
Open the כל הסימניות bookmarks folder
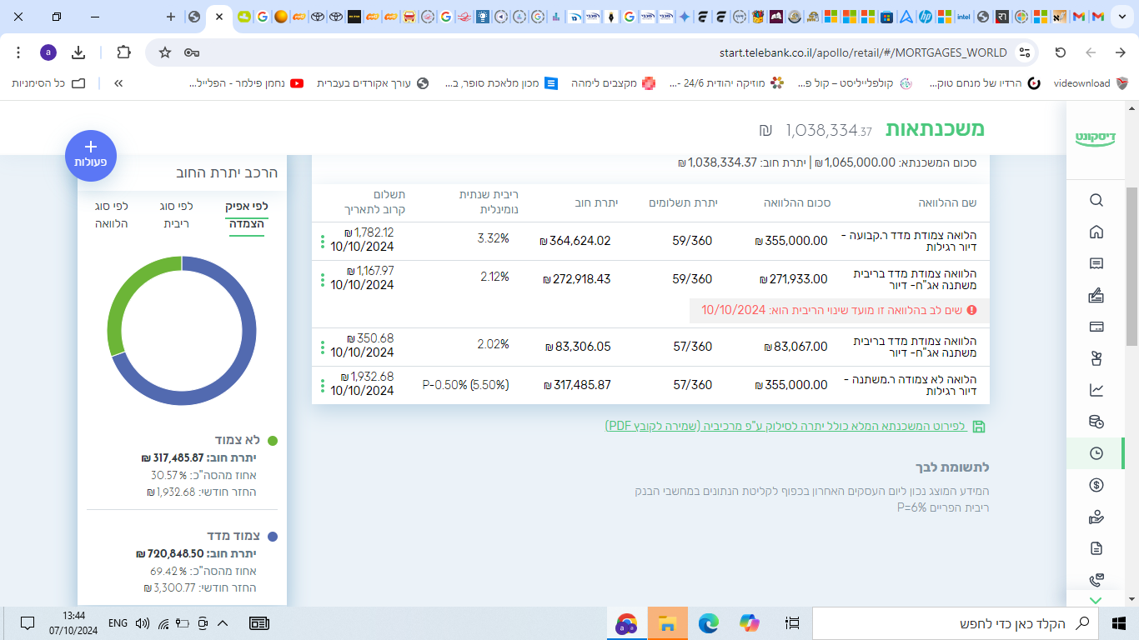(49, 83)
